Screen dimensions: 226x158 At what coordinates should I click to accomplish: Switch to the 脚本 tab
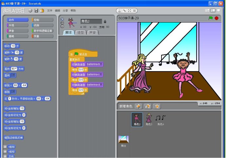click(68, 32)
